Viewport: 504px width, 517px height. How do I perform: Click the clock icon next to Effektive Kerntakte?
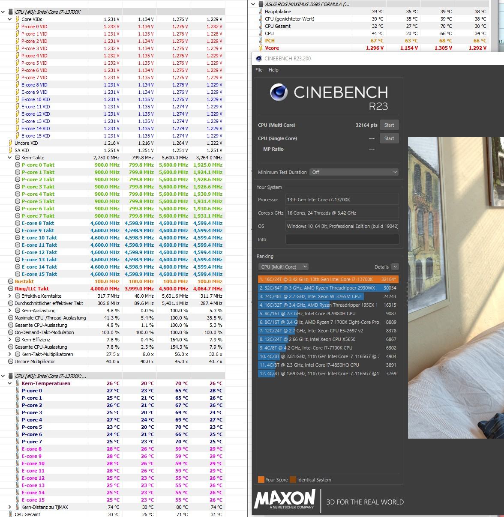point(18,296)
